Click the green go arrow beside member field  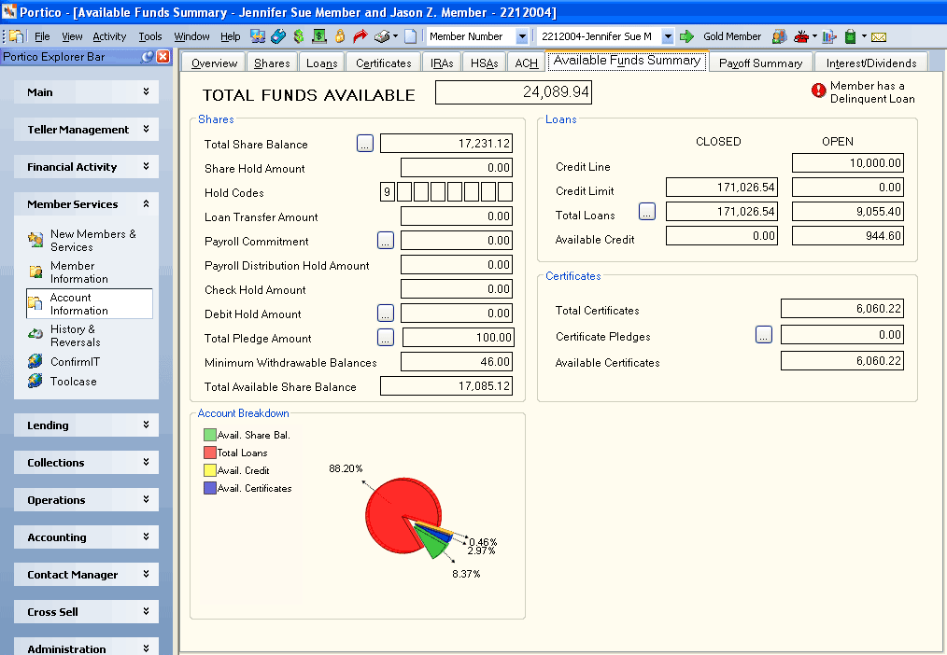[x=686, y=36]
